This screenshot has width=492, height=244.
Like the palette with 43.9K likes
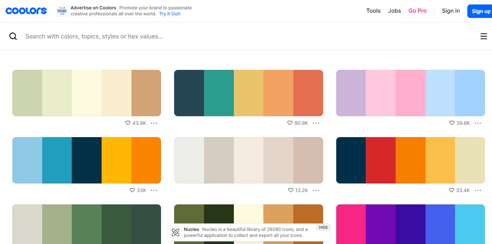click(128, 123)
